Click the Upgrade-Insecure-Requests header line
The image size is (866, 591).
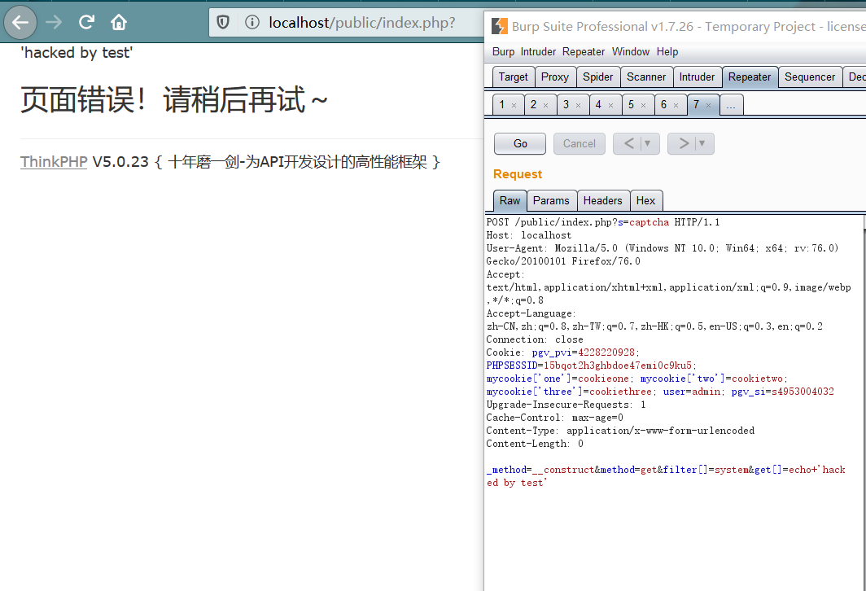coord(566,405)
